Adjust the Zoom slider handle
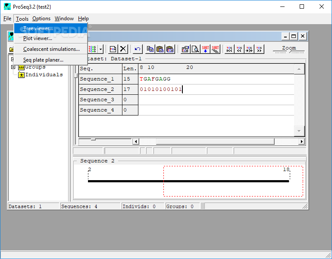332x259 pixels. (289, 51)
